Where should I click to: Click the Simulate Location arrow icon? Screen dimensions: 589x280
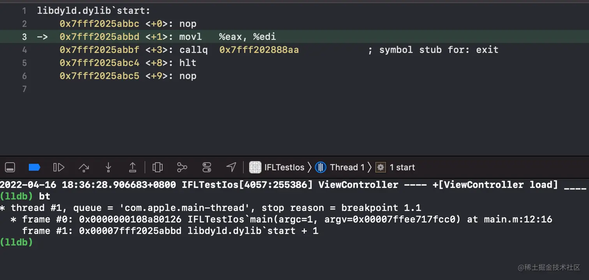click(x=231, y=168)
